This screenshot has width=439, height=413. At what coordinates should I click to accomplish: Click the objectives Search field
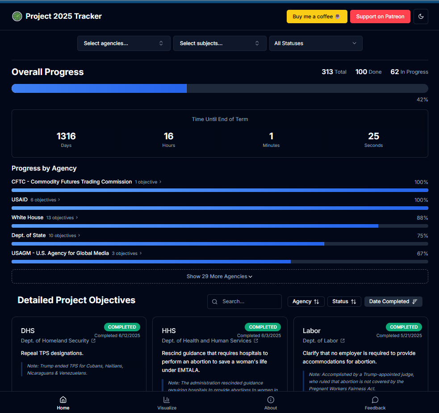(244, 301)
